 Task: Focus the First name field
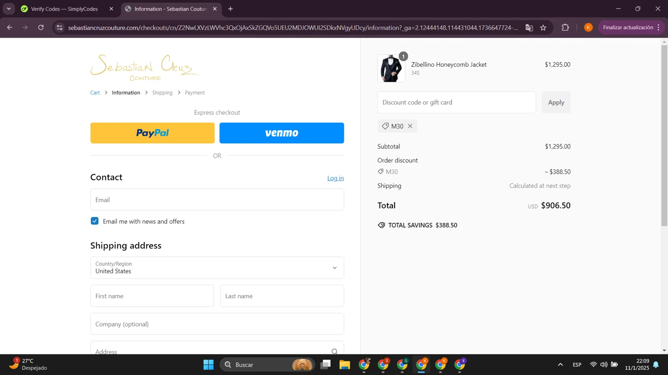point(152,296)
